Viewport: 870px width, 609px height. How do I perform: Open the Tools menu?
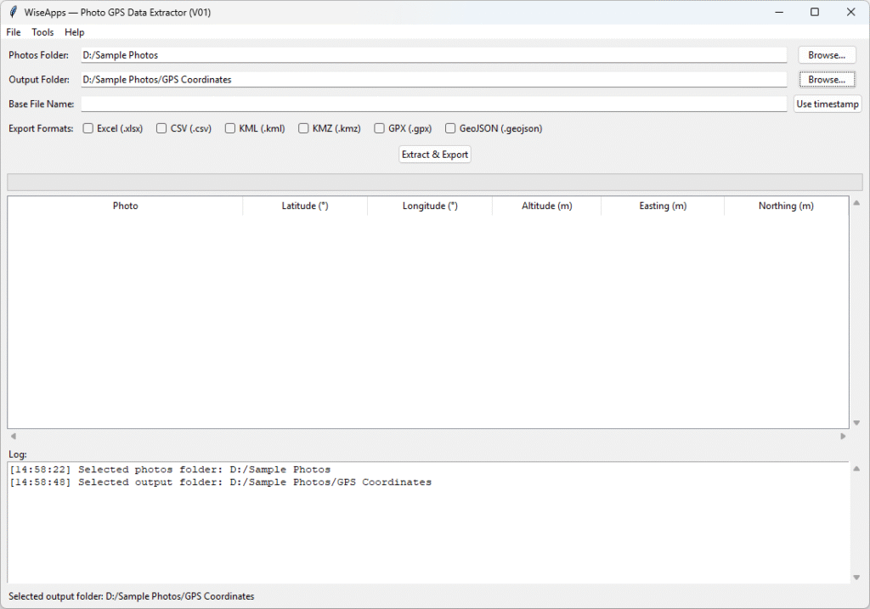tap(42, 32)
